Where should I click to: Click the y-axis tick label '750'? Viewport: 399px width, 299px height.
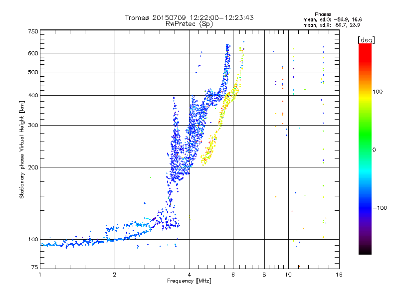point(33,31)
